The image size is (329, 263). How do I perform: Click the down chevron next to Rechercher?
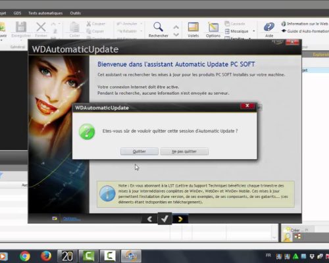[176, 35]
